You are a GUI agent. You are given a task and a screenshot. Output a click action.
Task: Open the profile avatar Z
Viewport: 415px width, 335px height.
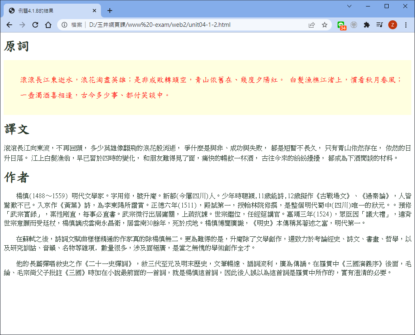392,25
